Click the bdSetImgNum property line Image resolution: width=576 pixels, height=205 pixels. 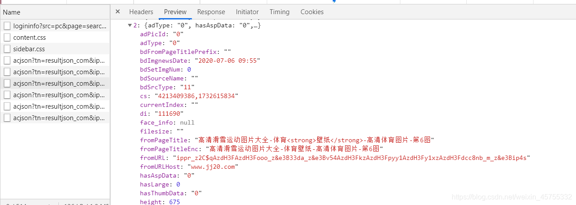(x=165, y=69)
